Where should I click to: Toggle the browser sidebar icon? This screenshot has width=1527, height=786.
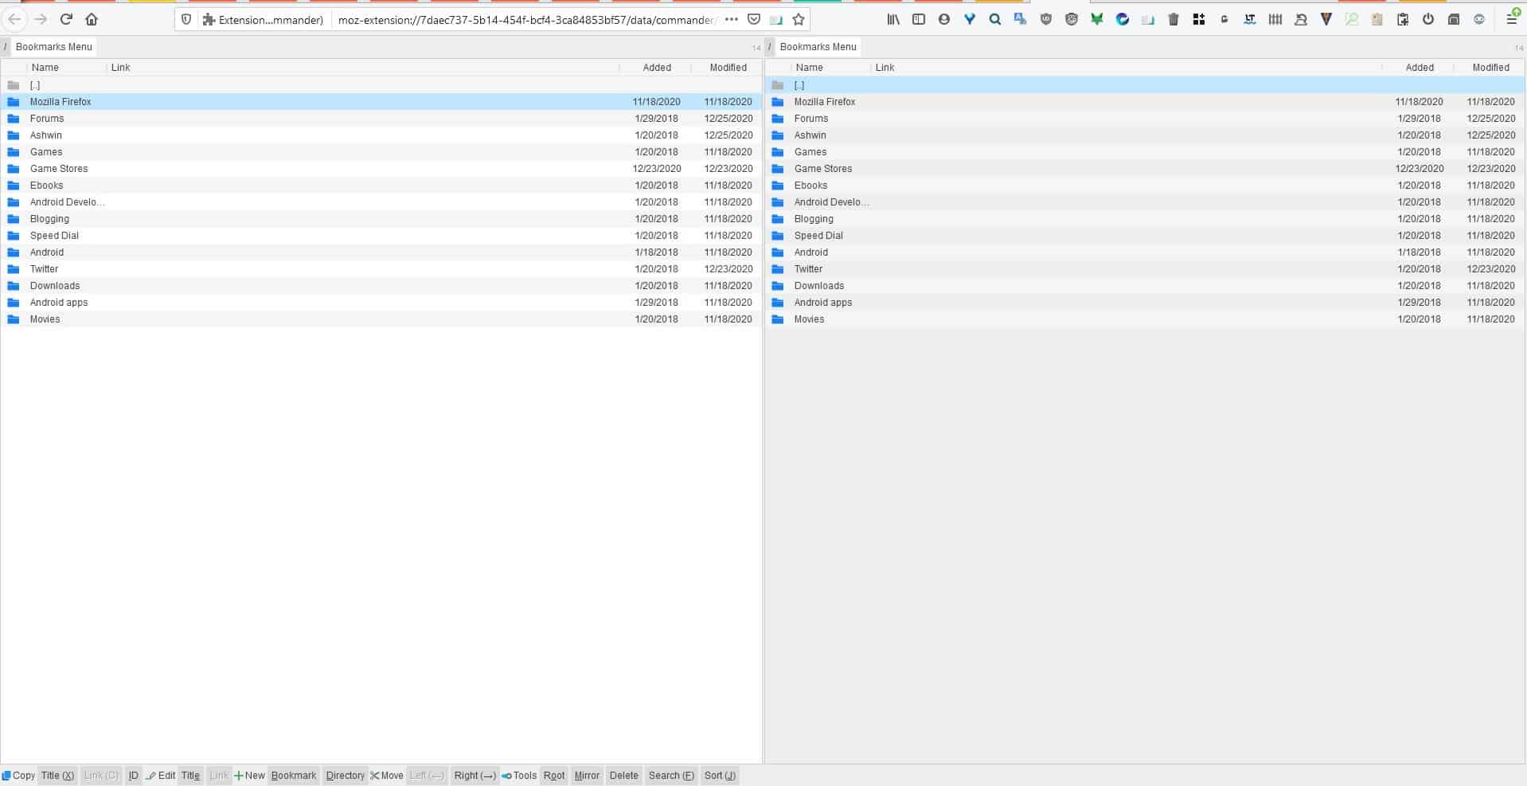[919, 18]
